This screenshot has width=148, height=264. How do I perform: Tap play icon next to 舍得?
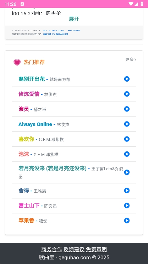(x=127, y=191)
